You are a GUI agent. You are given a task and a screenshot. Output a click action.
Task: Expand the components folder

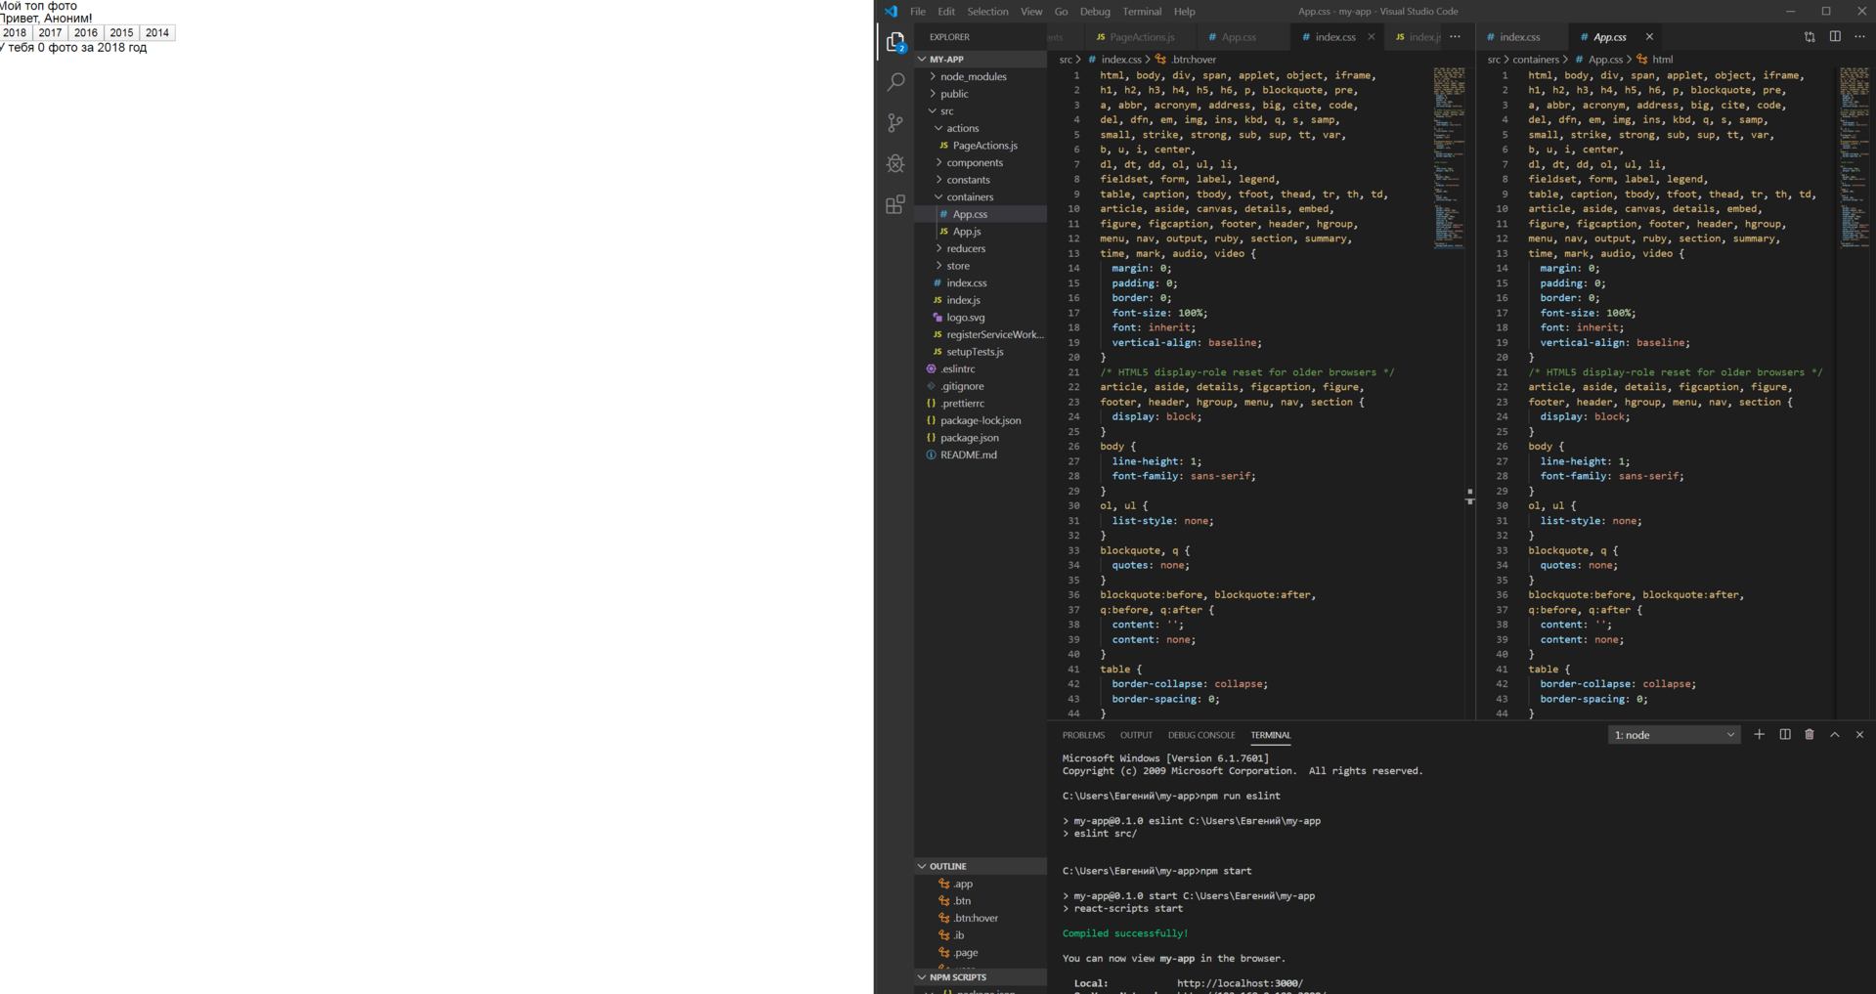coord(974,163)
